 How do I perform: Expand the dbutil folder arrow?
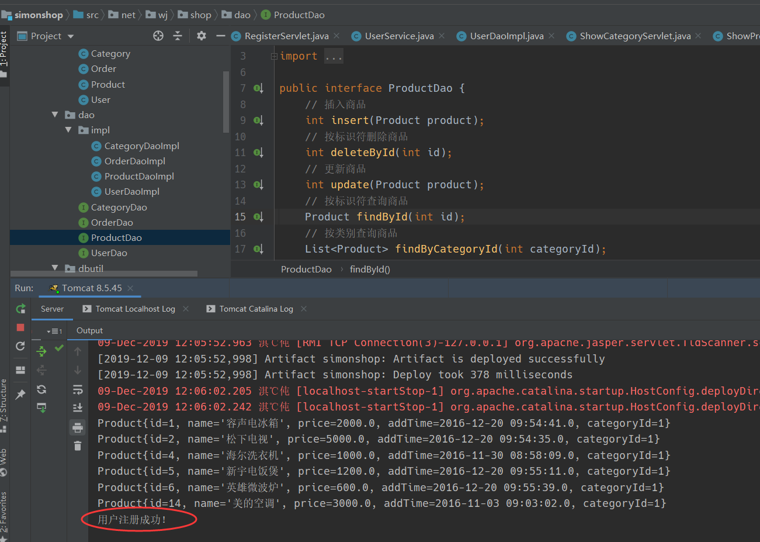tap(55, 268)
